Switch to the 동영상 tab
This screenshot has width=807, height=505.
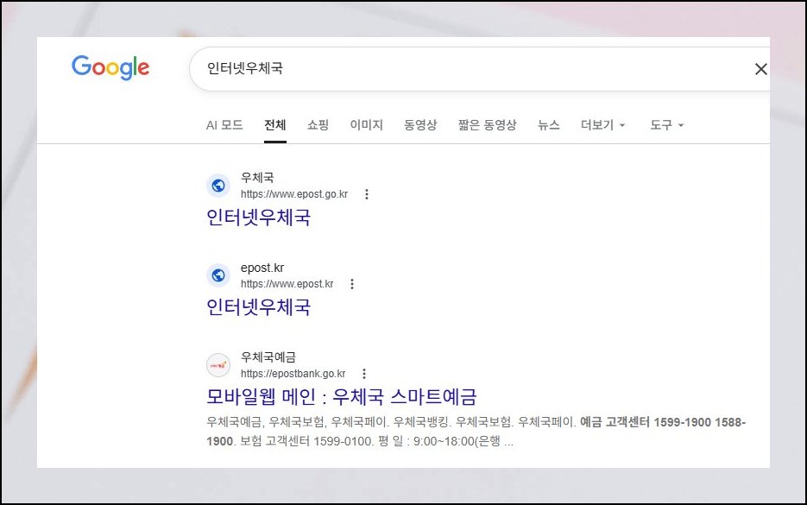[420, 125]
